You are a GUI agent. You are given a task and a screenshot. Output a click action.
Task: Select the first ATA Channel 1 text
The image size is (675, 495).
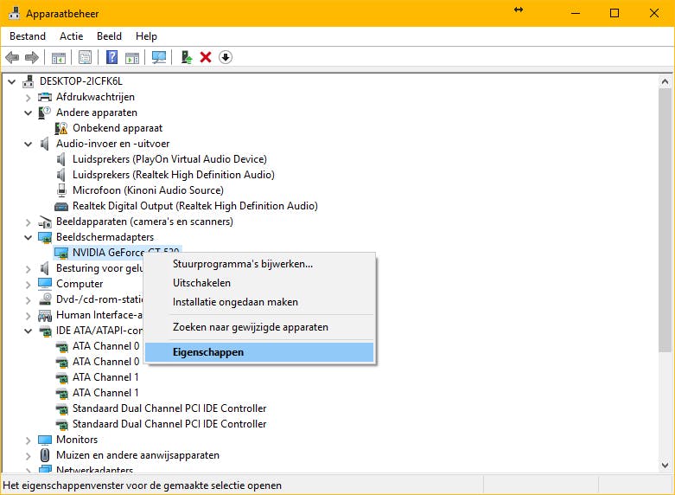106,377
